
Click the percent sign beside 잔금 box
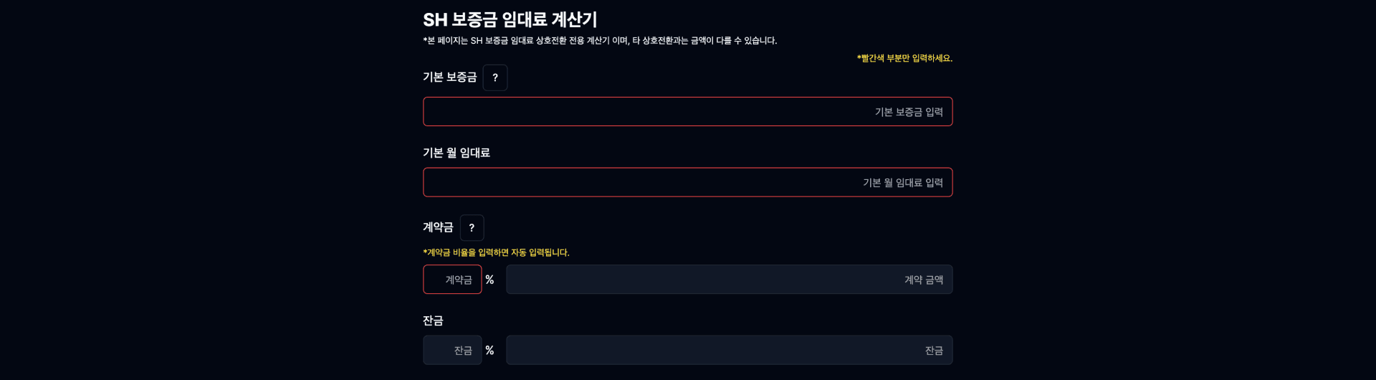(489, 351)
